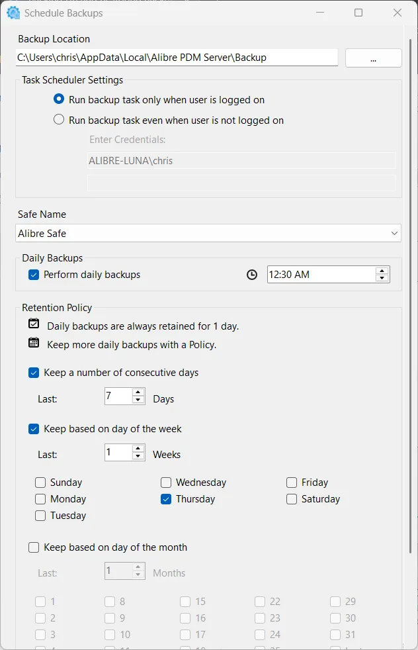Decrease the Weeks count down arrow
Viewport: 418px width, 650px height.
(x=138, y=456)
